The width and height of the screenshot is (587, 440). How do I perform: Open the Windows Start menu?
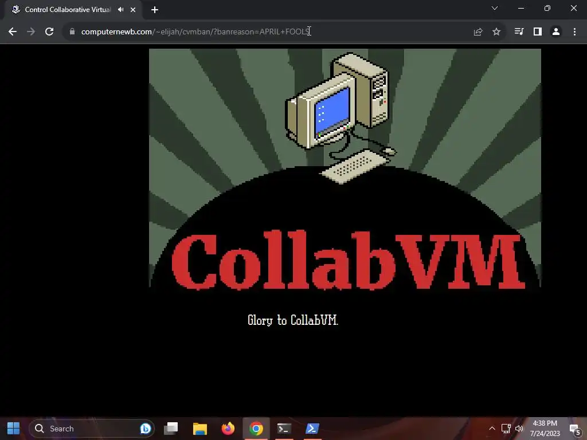tap(14, 429)
